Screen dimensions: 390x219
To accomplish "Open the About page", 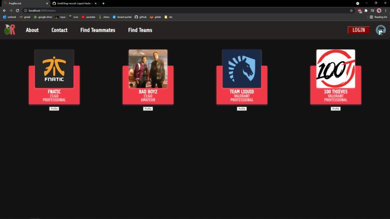I will pyautogui.click(x=32, y=30).
